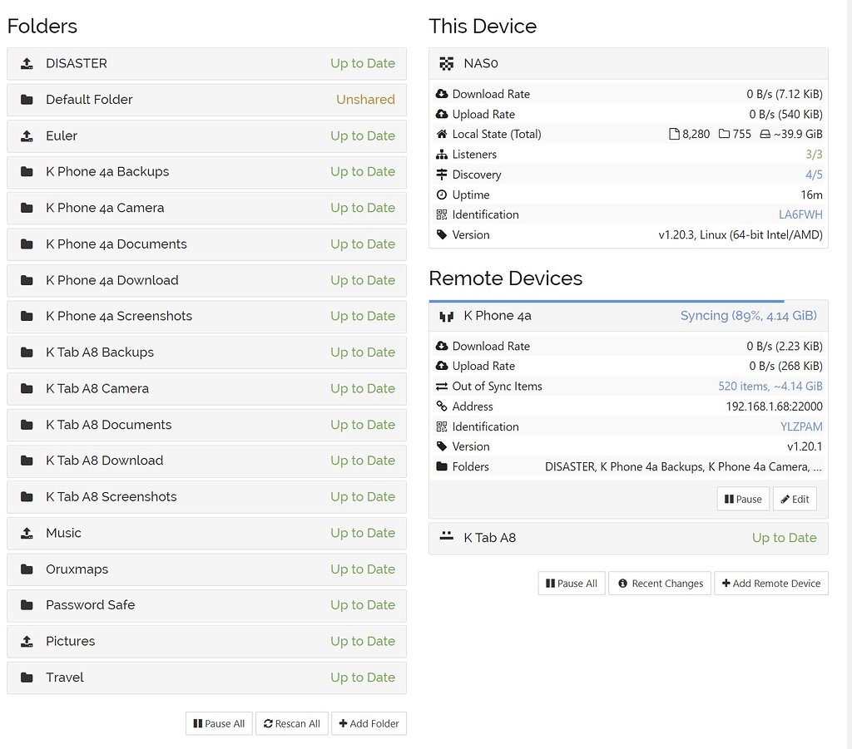Click the download cloud icon in This Device
852x749 pixels.
click(x=442, y=94)
